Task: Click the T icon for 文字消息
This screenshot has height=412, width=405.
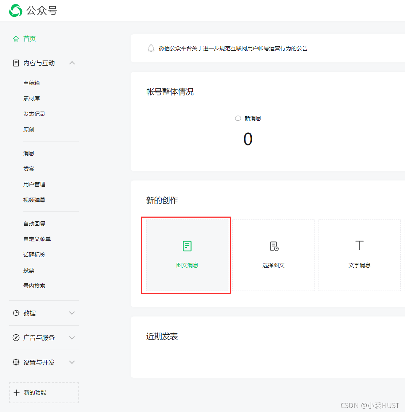Action: 359,245
